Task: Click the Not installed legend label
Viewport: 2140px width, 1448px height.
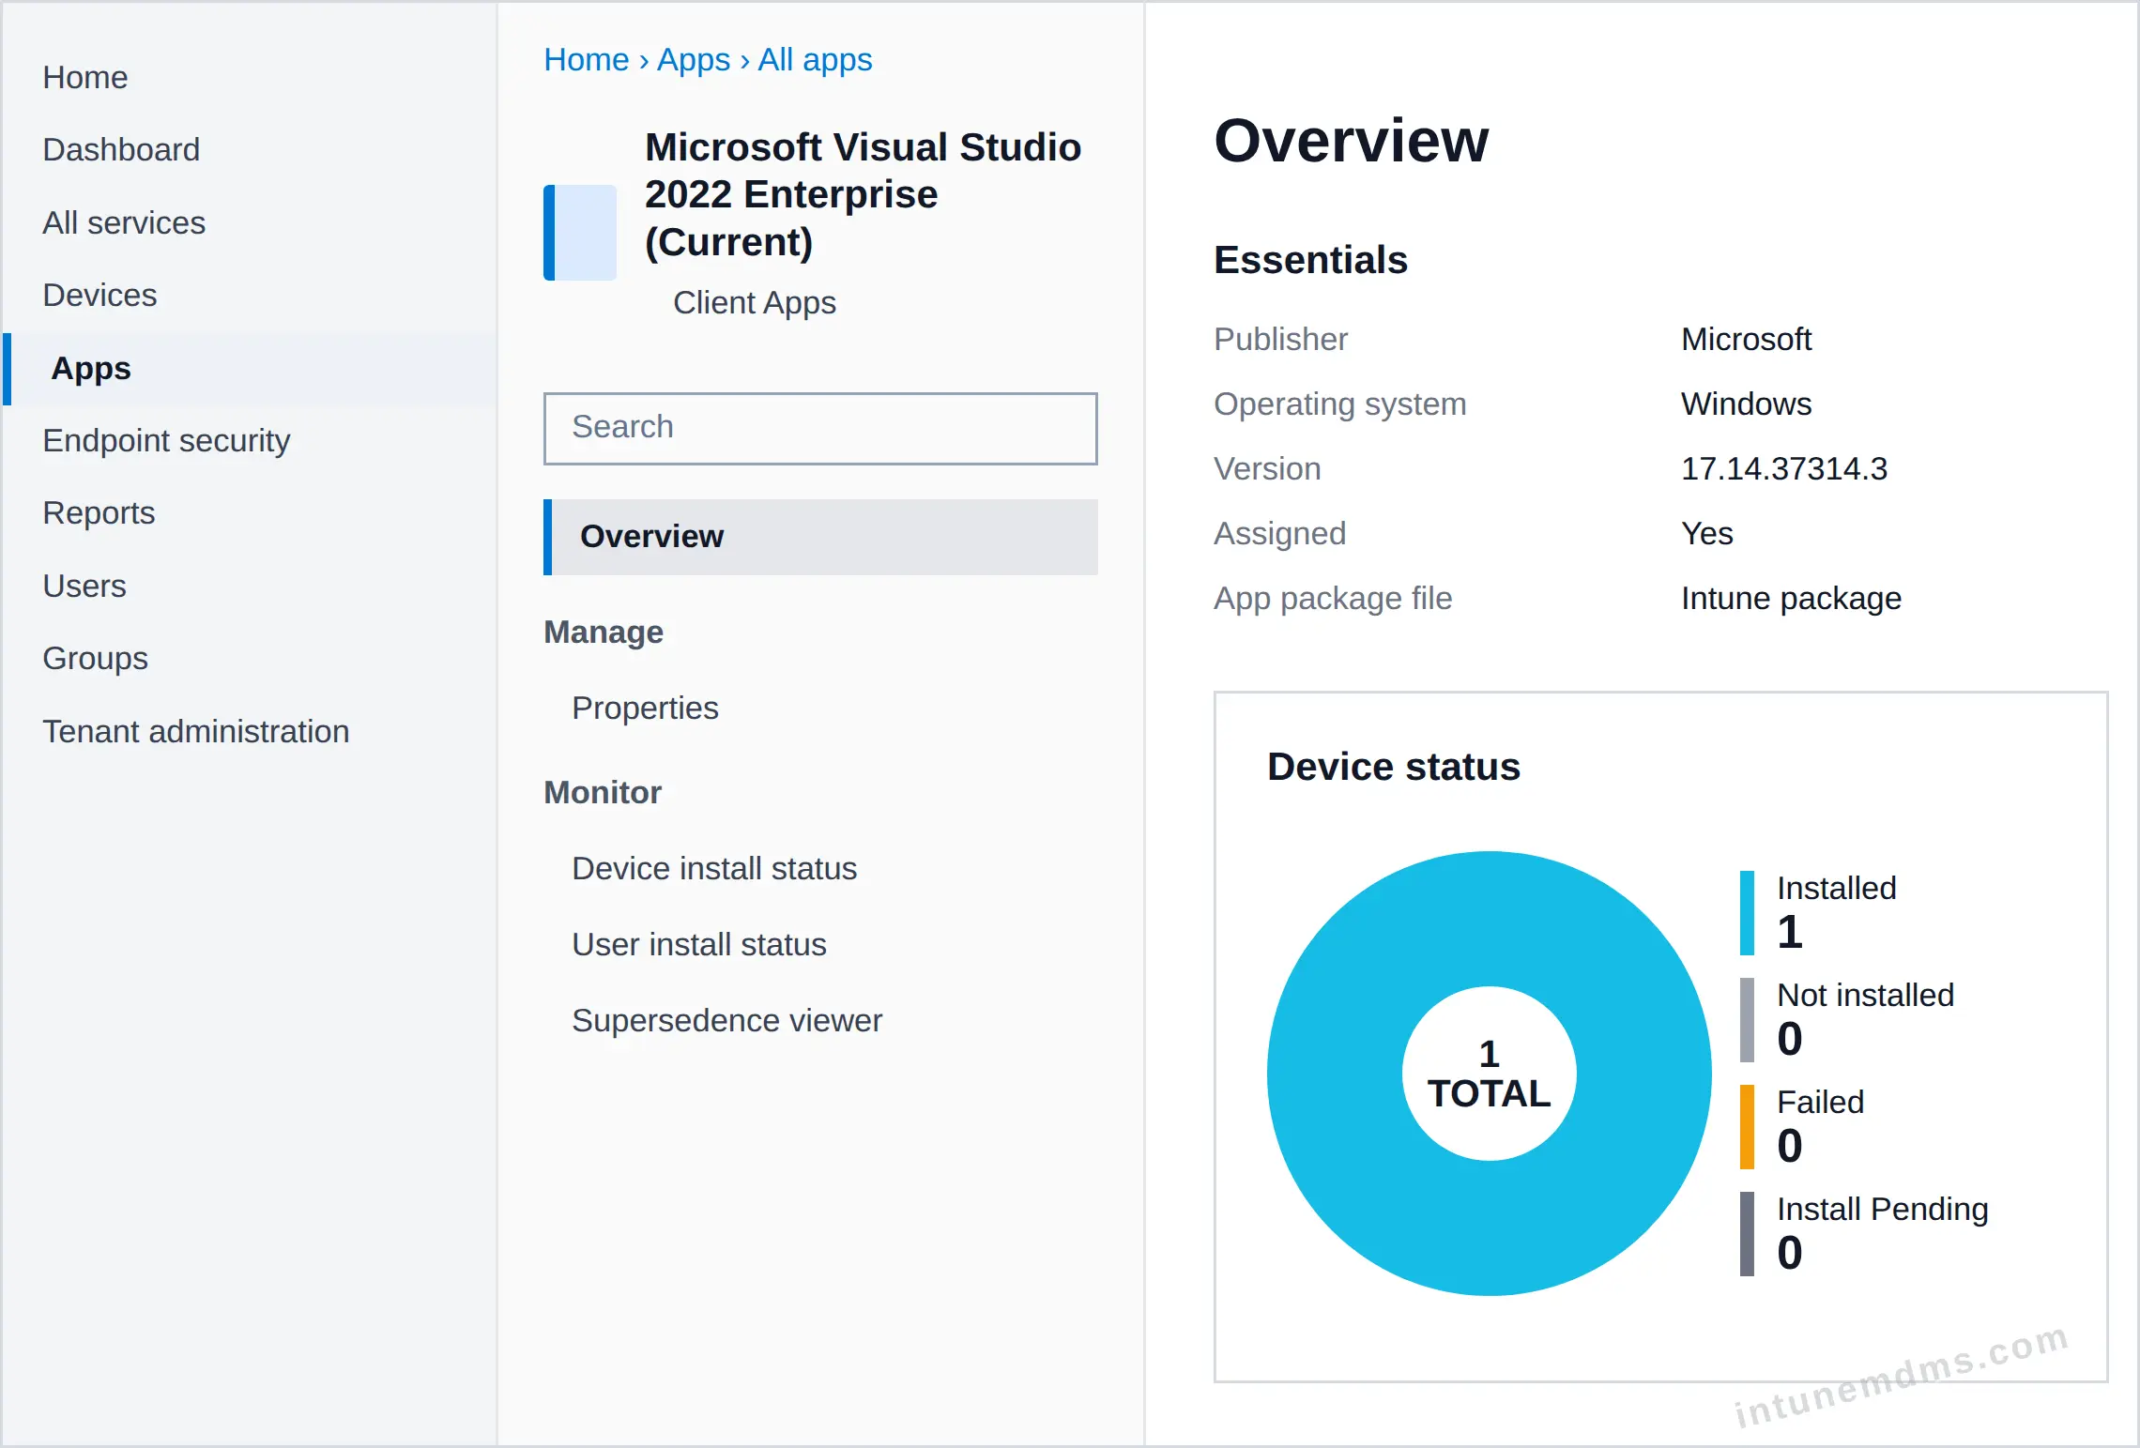Action: click(1866, 995)
